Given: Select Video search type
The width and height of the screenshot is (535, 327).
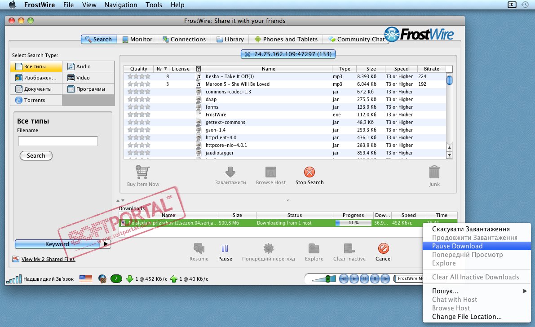Looking at the screenshot, I should (88, 78).
